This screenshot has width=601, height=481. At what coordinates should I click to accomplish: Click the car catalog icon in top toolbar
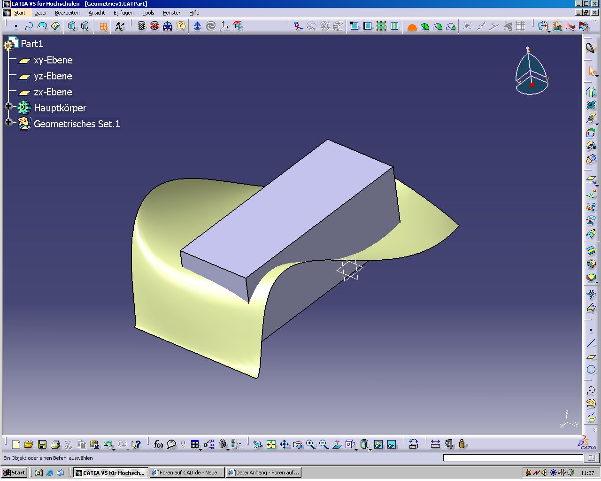pyautogui.click(x=168, y=26)
